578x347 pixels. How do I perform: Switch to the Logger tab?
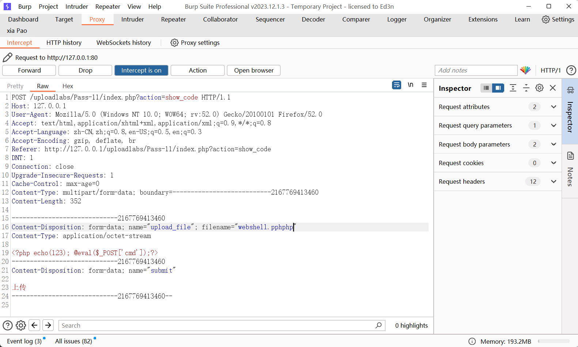(397, 19)
